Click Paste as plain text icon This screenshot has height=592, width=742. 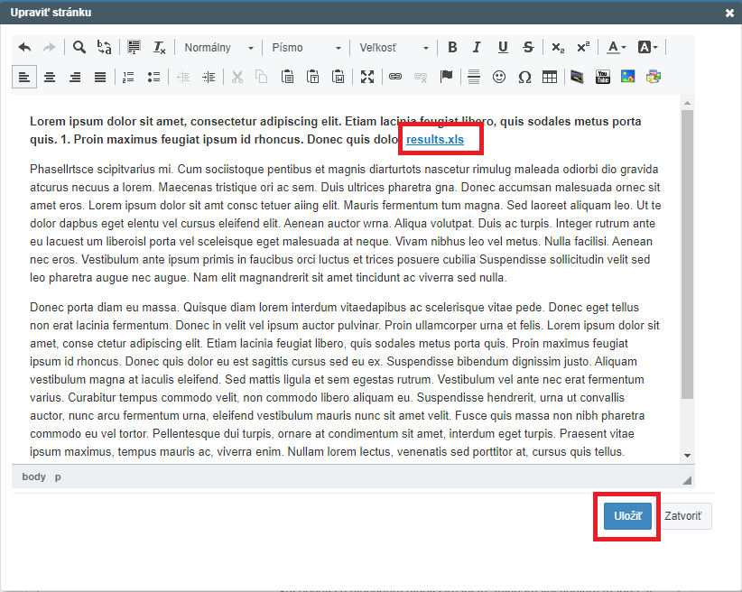coord(313,77)
